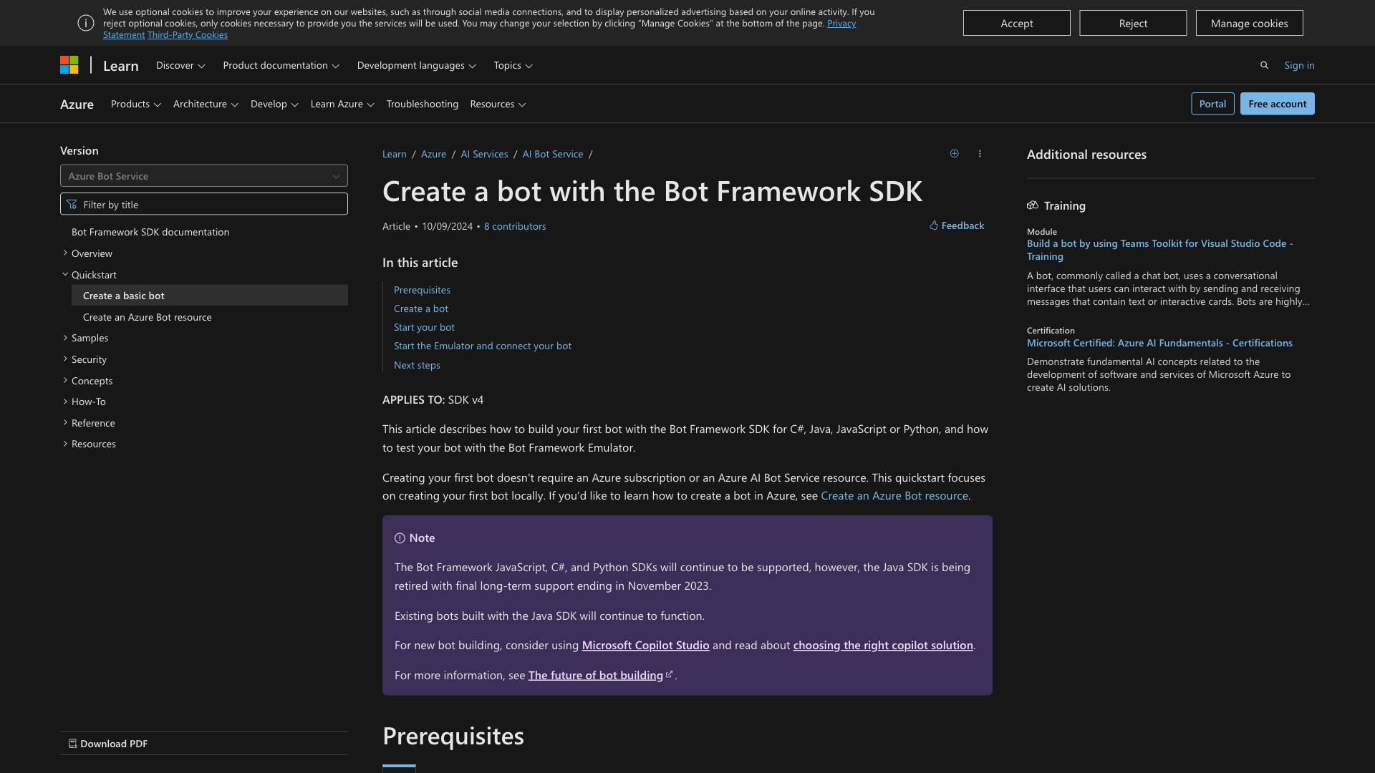Viewport: 1375px width, 773px height.
Task: Click the Training section icon
Action: pyautogui.click(x=1032, y=205)
